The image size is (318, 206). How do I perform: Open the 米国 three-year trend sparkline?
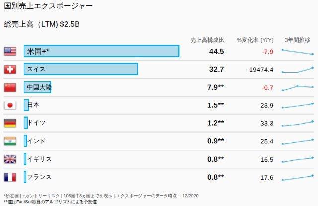click(297, 52)
